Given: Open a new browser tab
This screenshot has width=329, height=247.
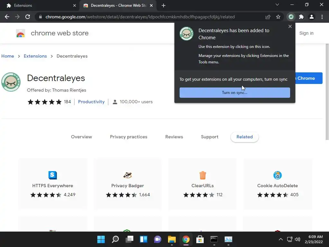Looking at the screenshot, I should [x=164, y=5].
